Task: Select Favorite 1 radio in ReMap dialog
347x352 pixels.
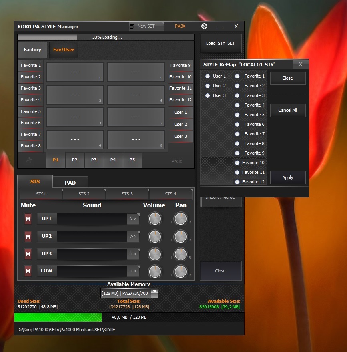Action: (x=237, y=76)
